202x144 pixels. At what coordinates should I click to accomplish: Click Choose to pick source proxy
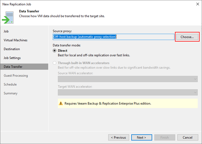pyautogui.click(x=187, y=37)
